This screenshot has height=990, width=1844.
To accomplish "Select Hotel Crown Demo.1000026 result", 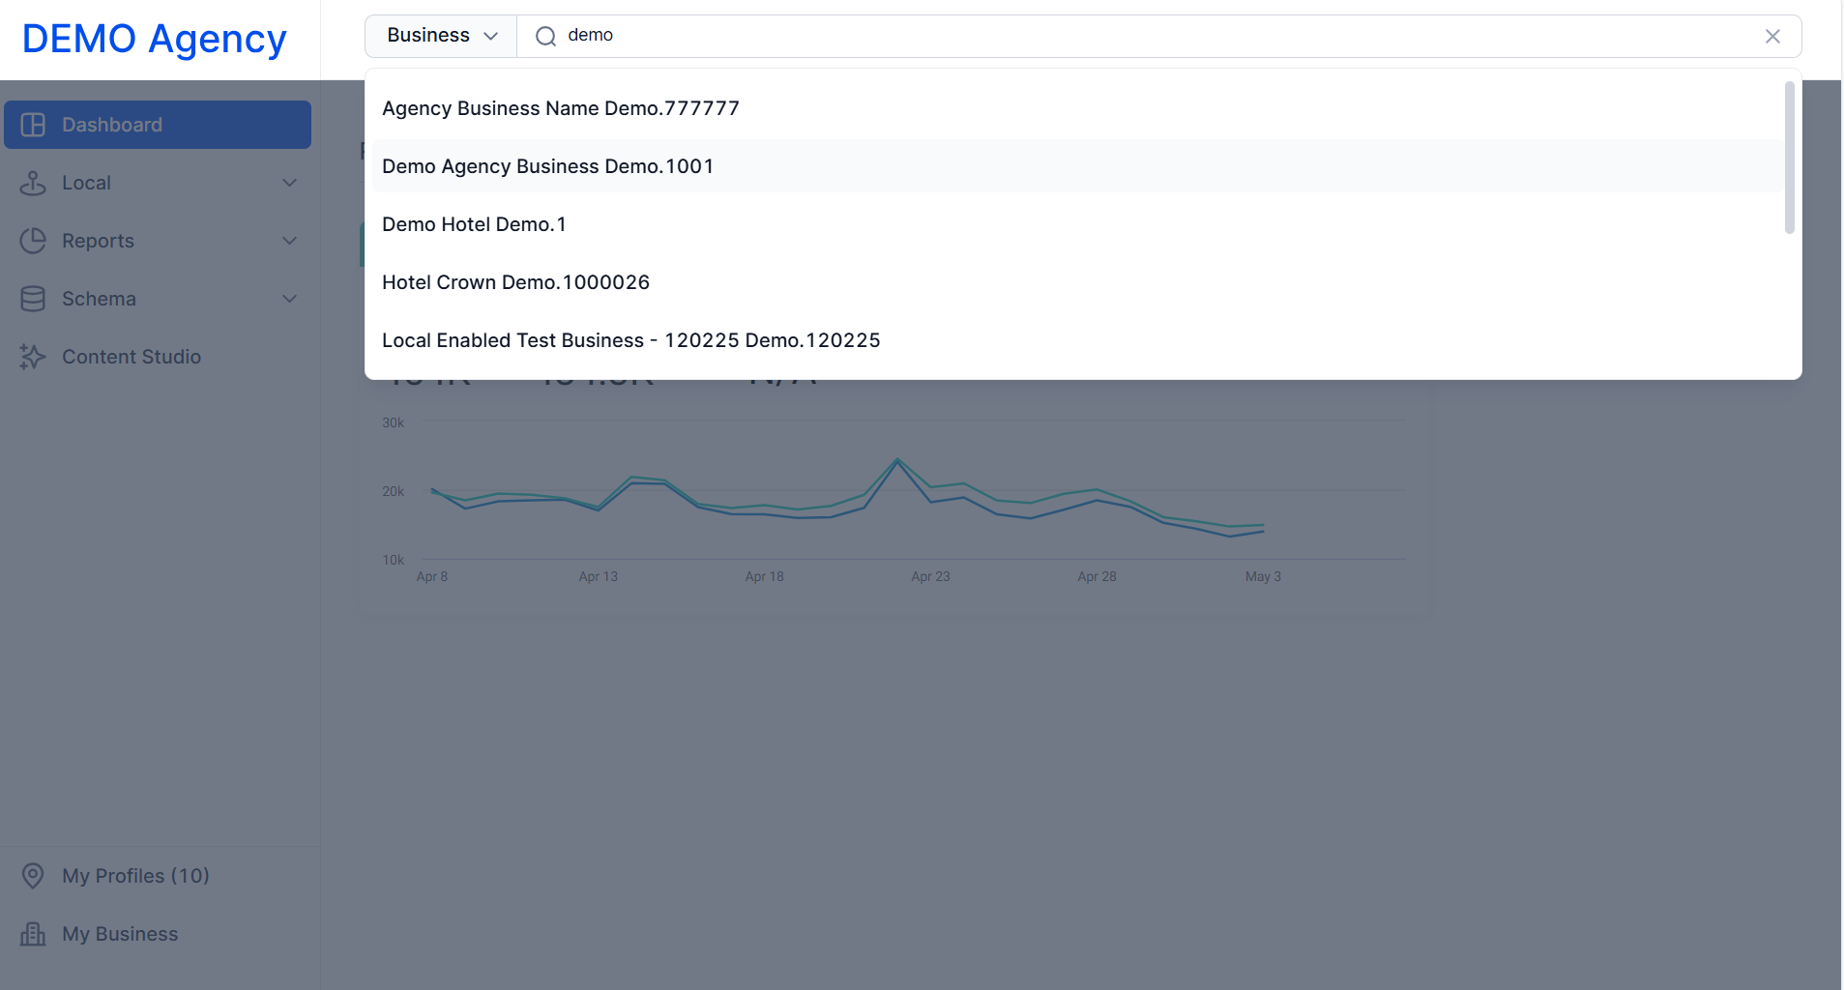I will coord(1078,282).
